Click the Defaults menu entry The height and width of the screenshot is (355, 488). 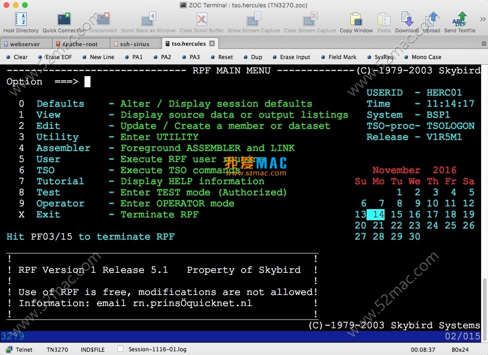[x=60, y=103]
